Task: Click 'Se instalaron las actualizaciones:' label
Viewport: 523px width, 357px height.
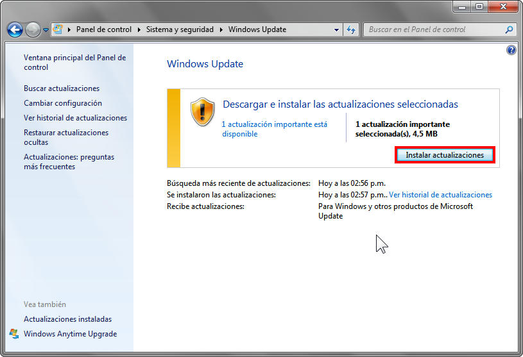Action: (221, 195)
